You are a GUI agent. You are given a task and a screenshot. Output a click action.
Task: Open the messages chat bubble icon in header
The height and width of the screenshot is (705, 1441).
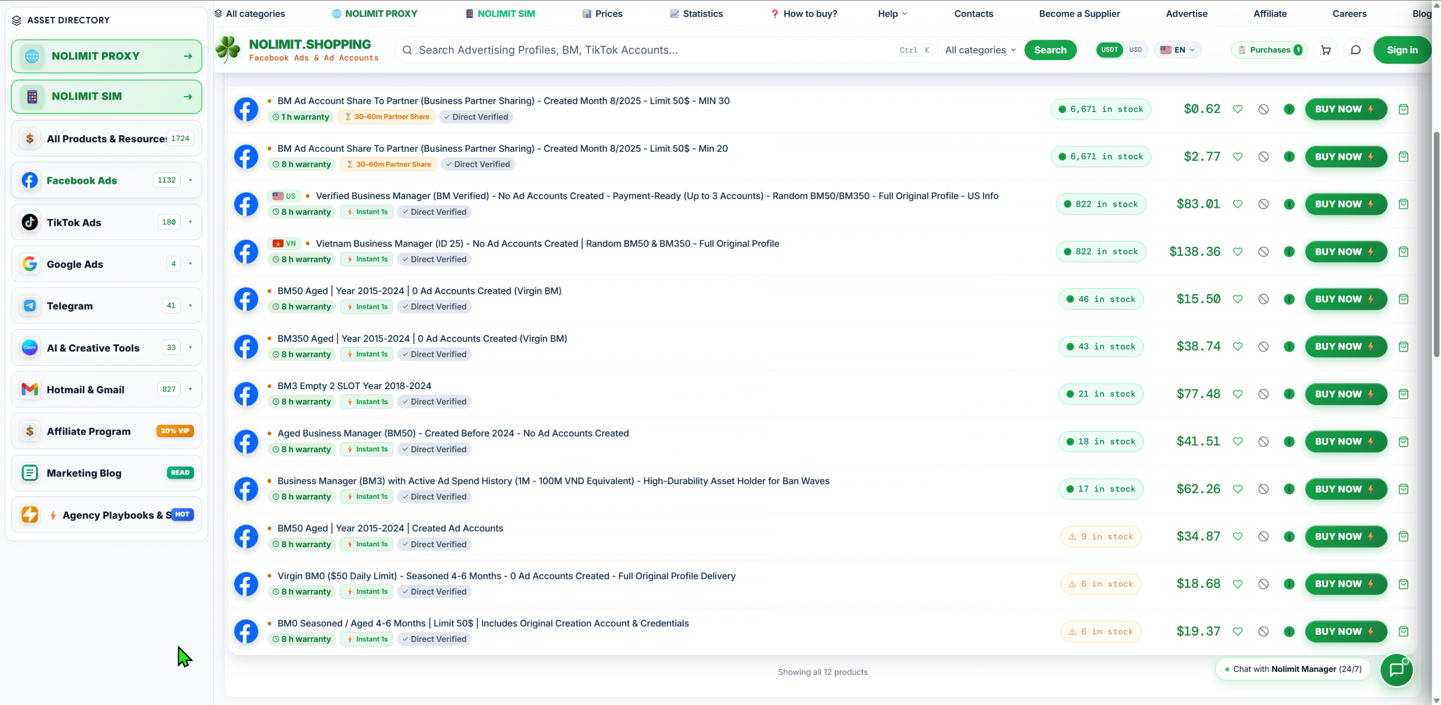(x=1356, y=50)
